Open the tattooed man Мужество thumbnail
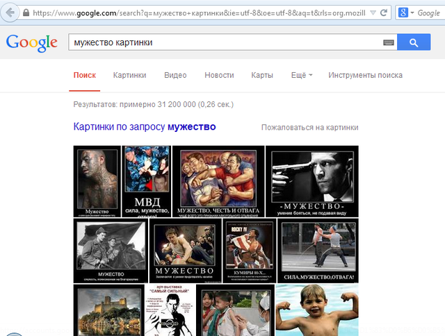 coord(97,181)
